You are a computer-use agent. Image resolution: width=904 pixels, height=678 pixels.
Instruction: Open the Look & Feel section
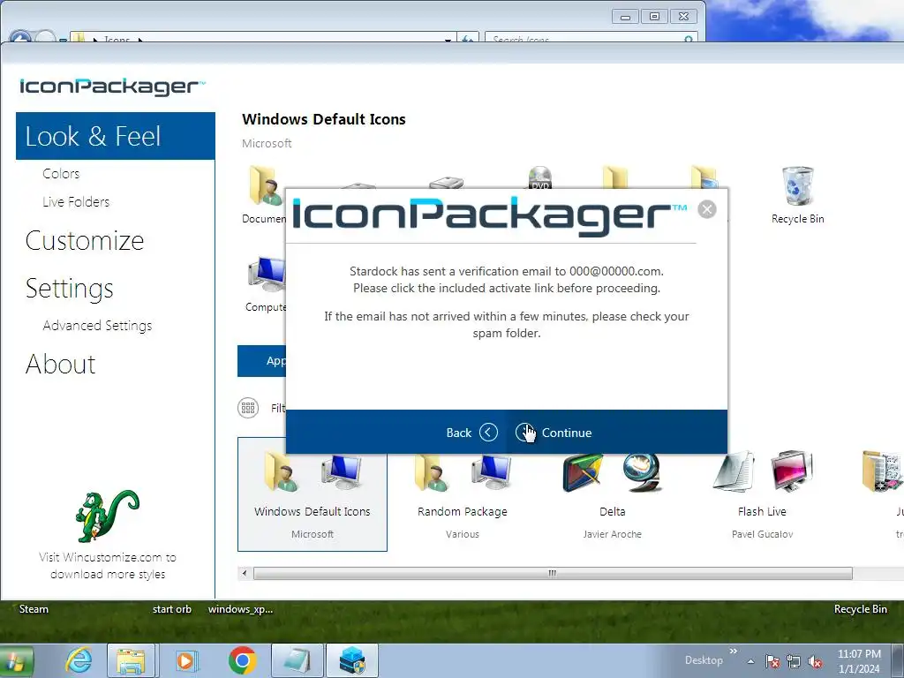click(116, 136)
